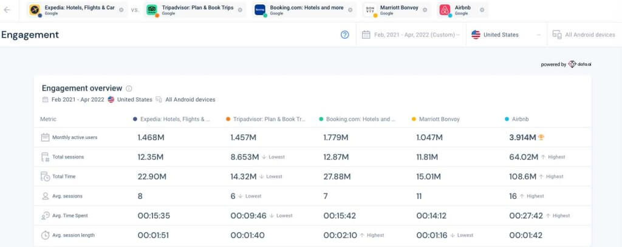
Task: Click Tripadvisor's 8.653M total sessions value
Action: click(x=245, y=157)
